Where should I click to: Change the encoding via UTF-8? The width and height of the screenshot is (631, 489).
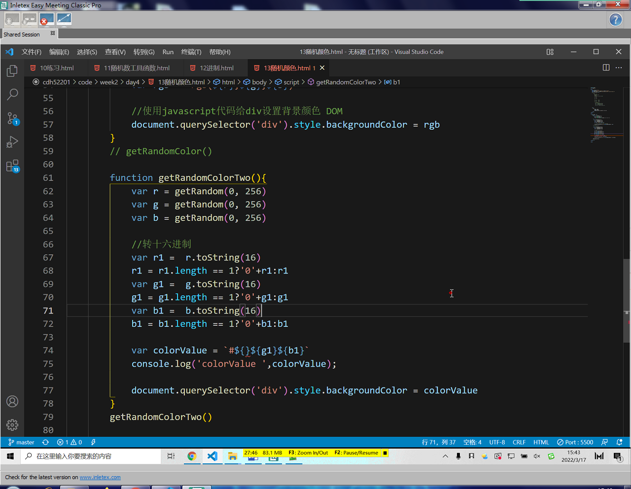tap(497, 442)
